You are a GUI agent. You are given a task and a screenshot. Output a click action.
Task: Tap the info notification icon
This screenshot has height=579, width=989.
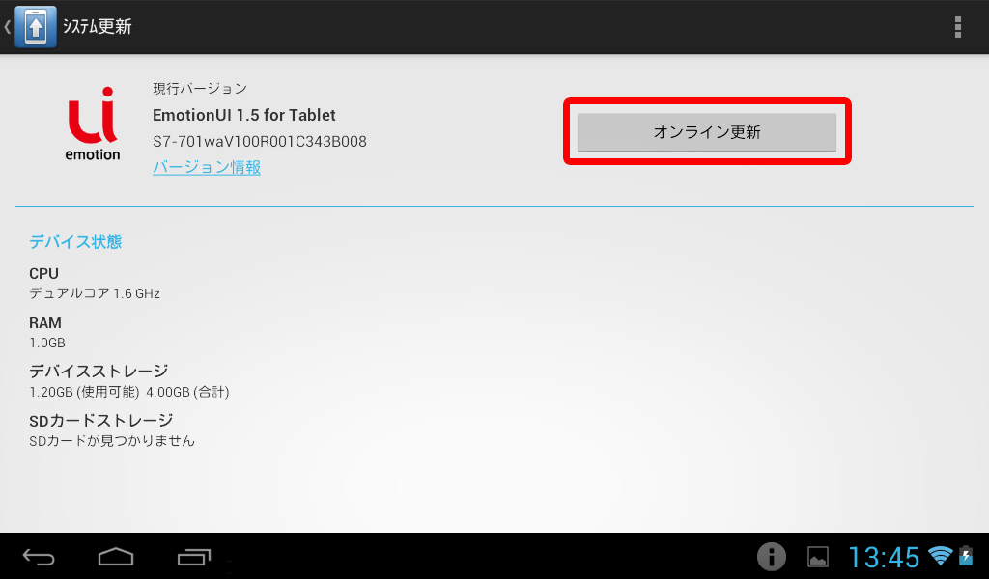click(771, 557)
